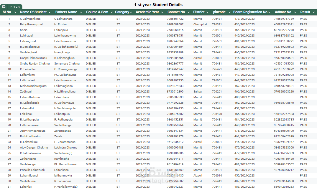Viewport: 317px width, 188px height.
Task: Select the cell 'C. Chawngmanga'
Action: pos(66,69)
